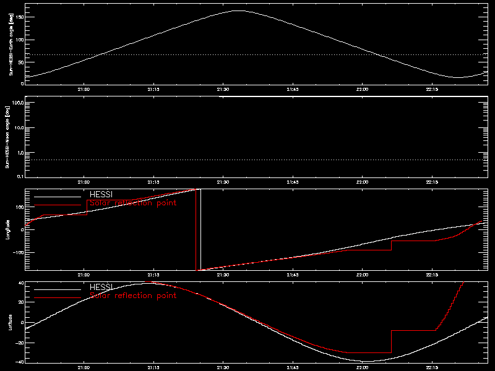Click the 20 value on Latitude axis
The image size is (495, 371).
[21, 302]
